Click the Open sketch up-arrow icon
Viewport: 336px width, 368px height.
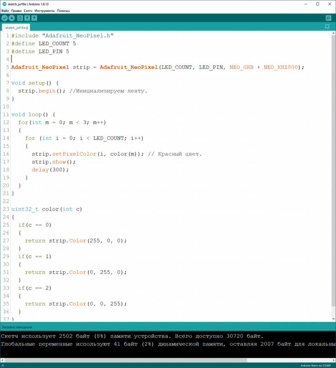tap(27, 18)
